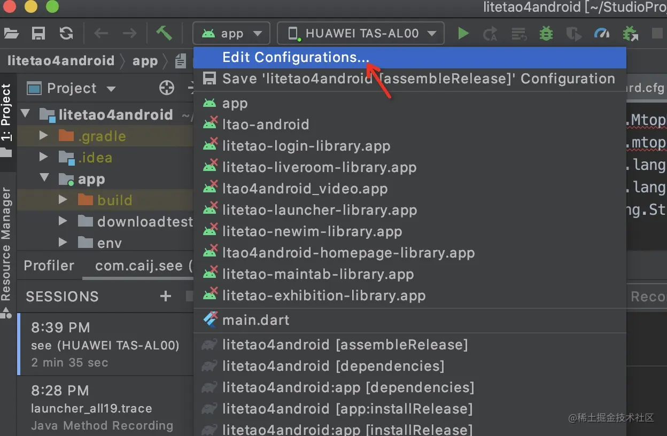This screenshot has height=436, width=667.
Task: Click app breadcrumb in navigation bar
Action: coord(145,61)
